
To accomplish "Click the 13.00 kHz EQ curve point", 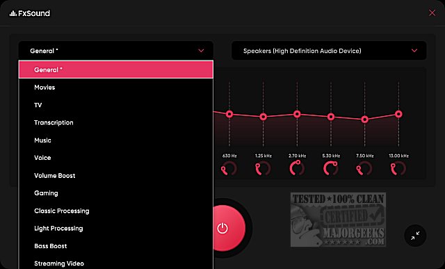I will (398, 114).
